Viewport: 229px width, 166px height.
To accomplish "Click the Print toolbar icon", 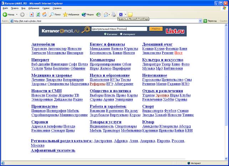I will pos(114,15).
